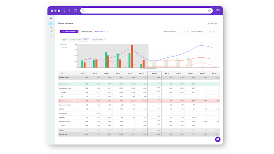Click the RESEAU row label
Image resolution: width=274 pixels, height=154 pixels.
click(x=62, y=109)
